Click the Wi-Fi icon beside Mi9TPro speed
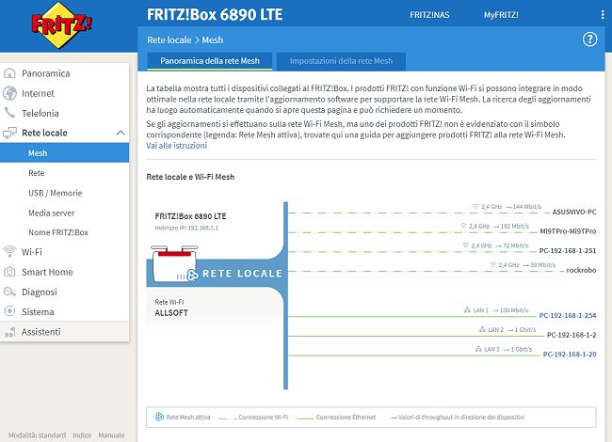 point(463,226)
